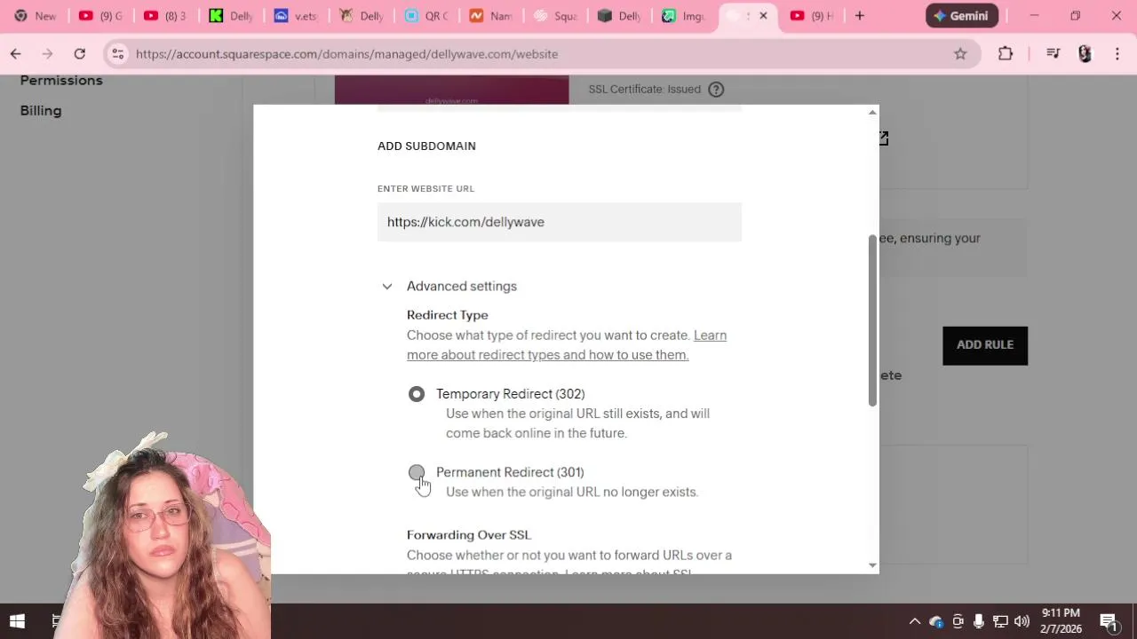Open the microphone tray icon
The width and height of the screenshot is (1137, 639).
[x=979, y=621]
